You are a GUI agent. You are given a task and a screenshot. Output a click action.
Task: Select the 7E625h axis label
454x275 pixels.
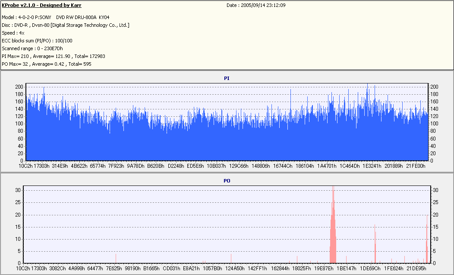[114, 269]
